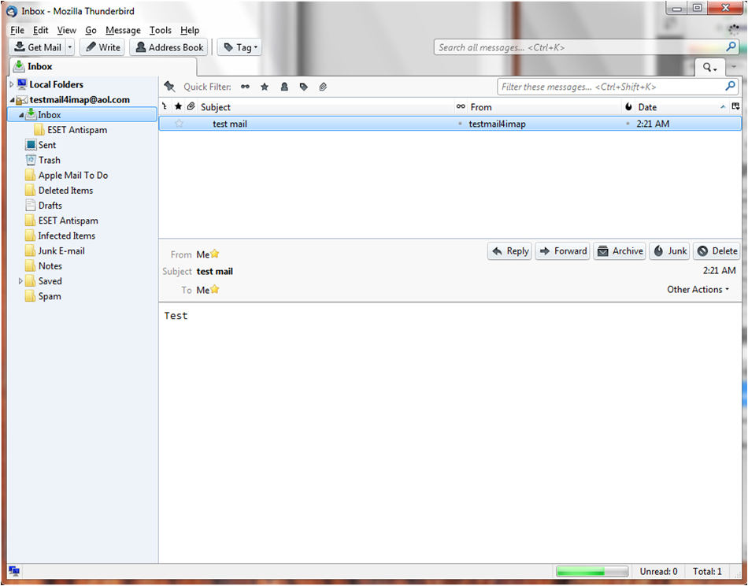
Task: Open Other Actions dropdown
Action: click(x=698, y=289)
